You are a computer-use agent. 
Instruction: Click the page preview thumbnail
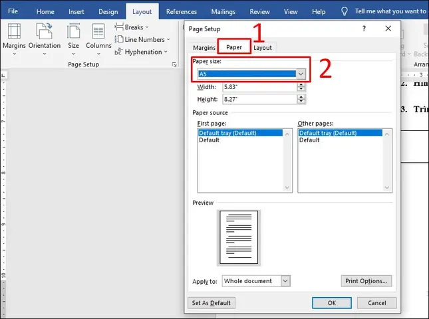tap(239, 237)
